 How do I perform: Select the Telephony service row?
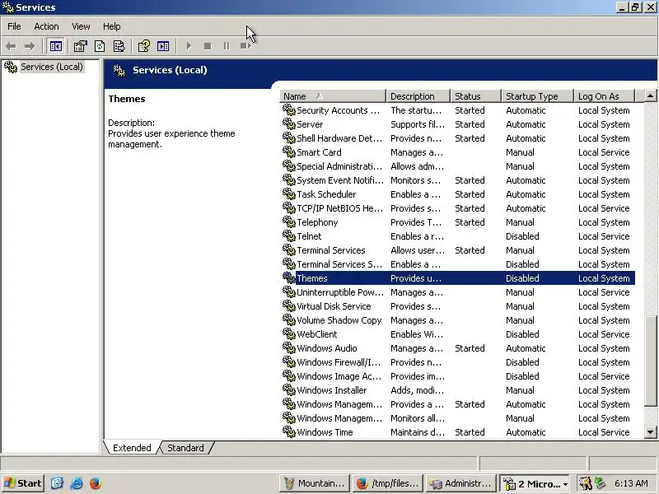[458, 222]
